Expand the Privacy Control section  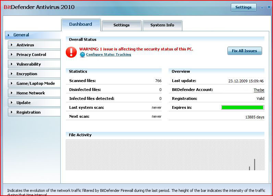tap(34, 55)
